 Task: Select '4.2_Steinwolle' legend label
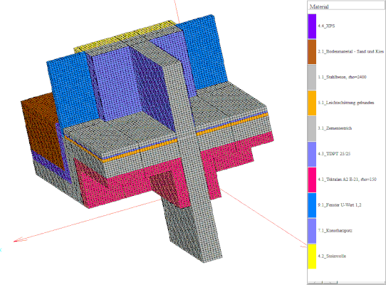coord(332,256)
